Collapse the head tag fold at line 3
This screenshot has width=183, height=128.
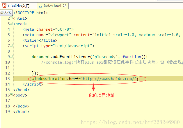[x=11, y=23]
